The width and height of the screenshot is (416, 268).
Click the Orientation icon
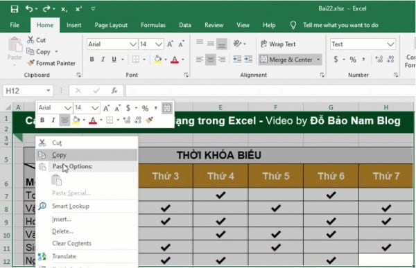point(237,43)
